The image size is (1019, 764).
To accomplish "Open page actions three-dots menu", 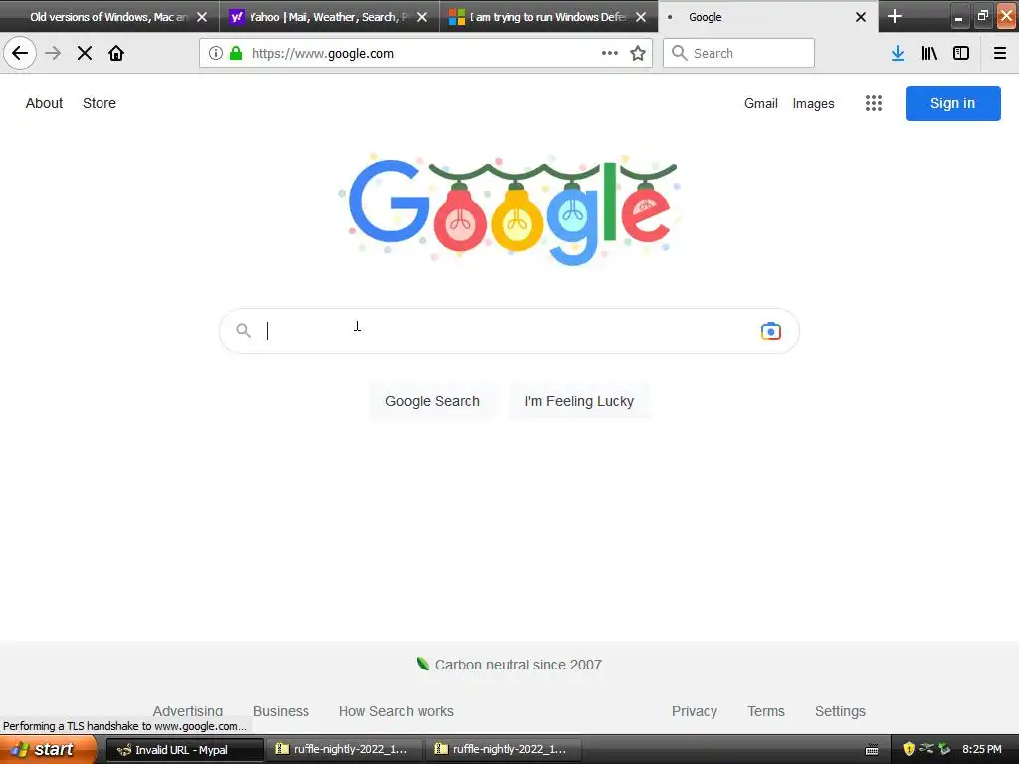I will point(610,53).
